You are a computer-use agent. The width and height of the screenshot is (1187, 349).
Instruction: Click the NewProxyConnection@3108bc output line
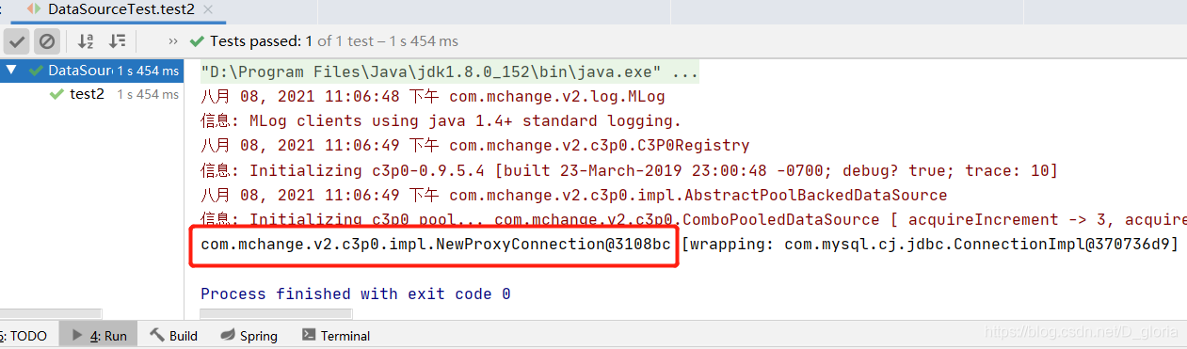[436, 244]
